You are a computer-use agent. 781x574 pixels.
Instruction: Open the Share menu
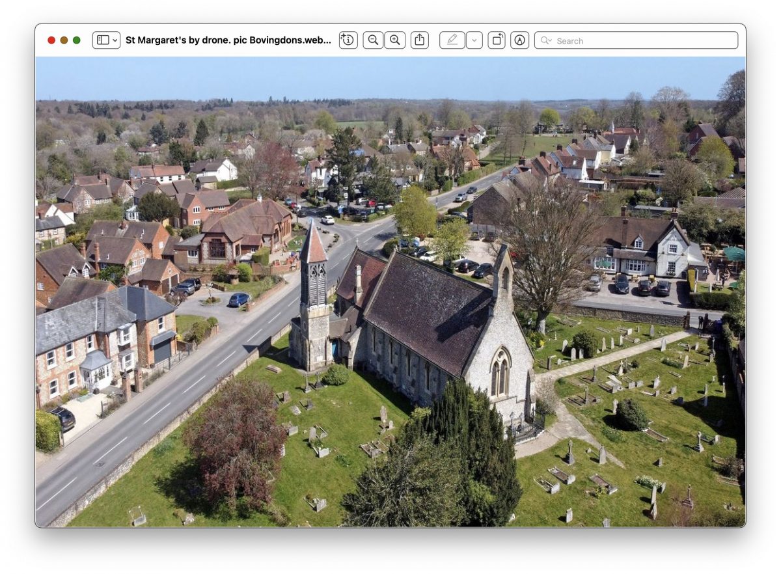420,40
